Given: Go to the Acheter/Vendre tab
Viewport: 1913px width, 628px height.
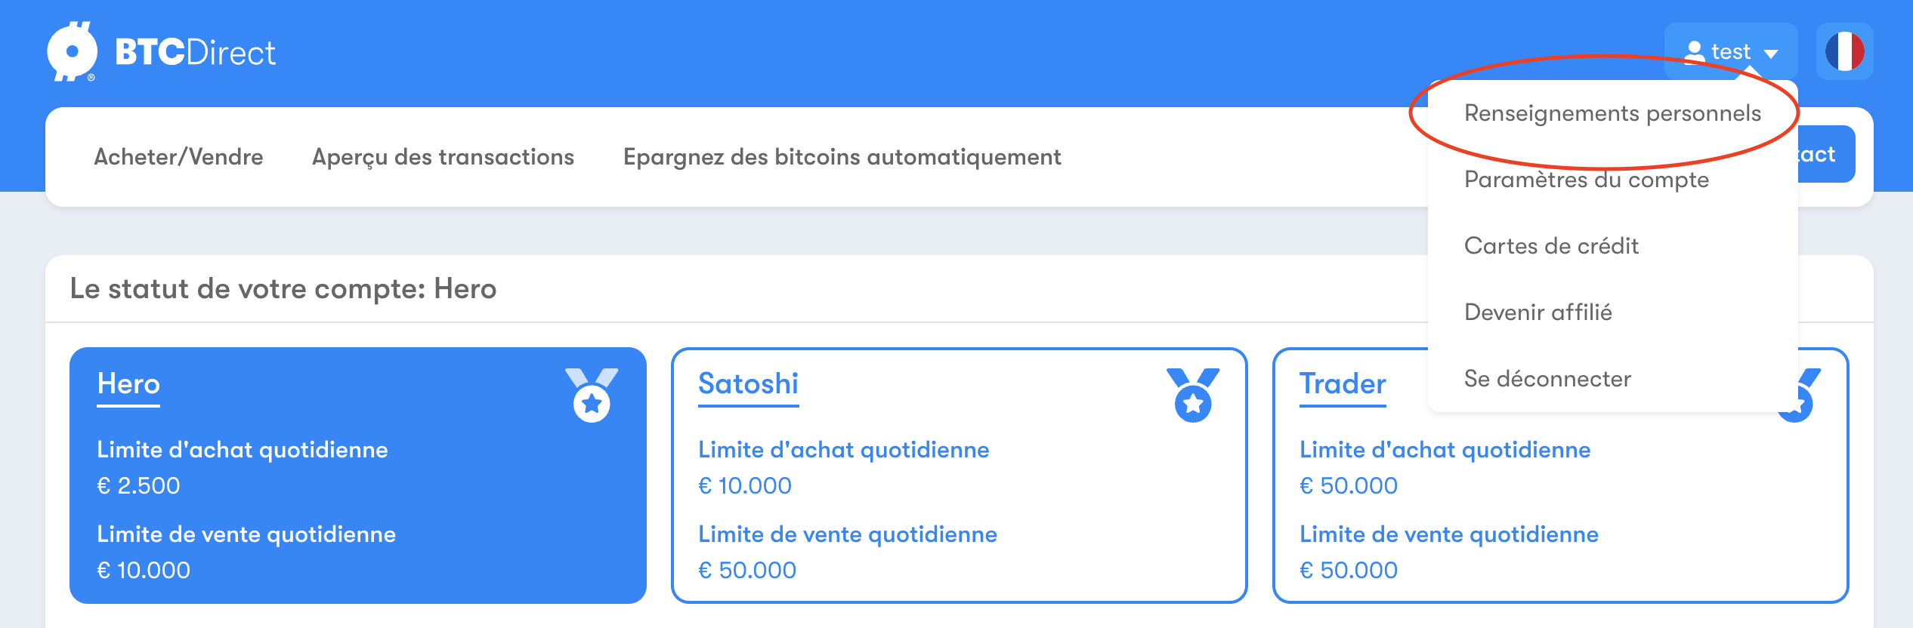Looking at the screenshot, I should coord(178,157).
